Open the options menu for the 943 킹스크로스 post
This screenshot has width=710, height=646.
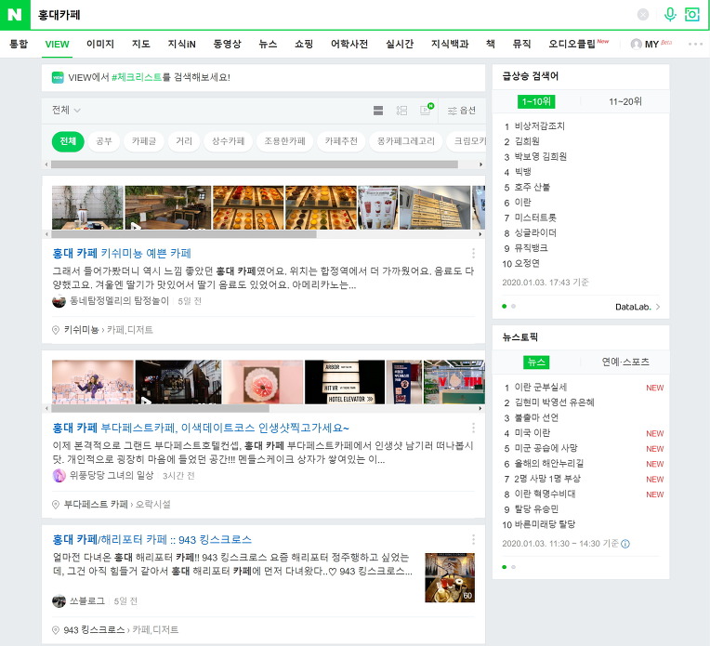point(473,539)
